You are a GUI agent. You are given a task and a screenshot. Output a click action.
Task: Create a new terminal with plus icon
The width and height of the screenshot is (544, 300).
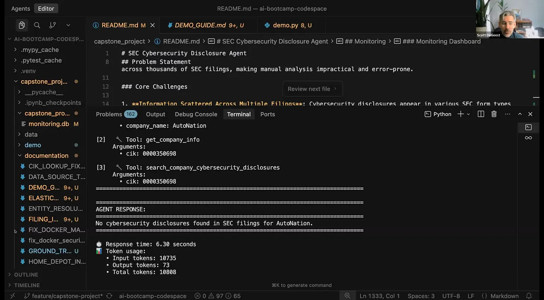point(461,114)
